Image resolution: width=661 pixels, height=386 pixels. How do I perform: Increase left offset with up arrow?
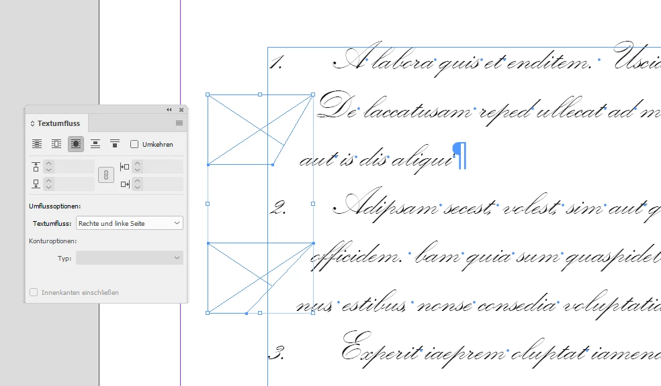137,164
